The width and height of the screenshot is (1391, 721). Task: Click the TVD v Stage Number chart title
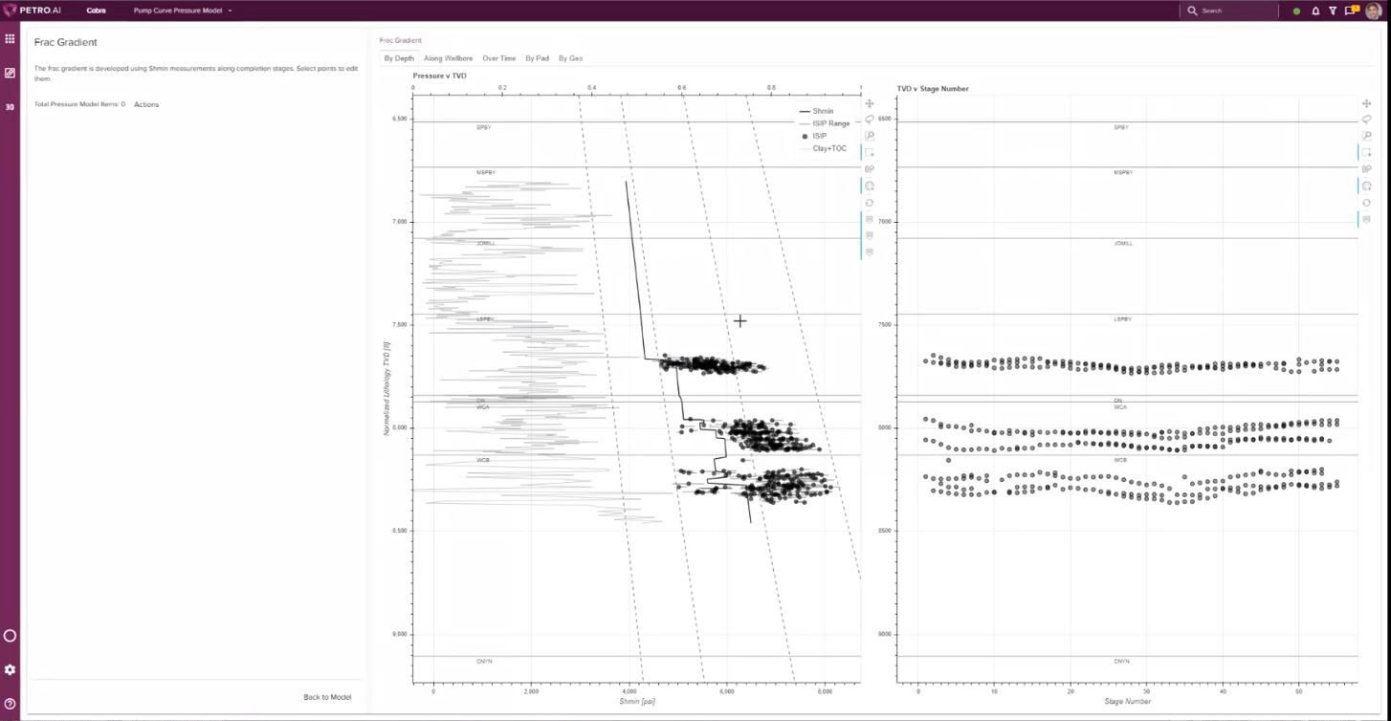[x=932, y=88]
